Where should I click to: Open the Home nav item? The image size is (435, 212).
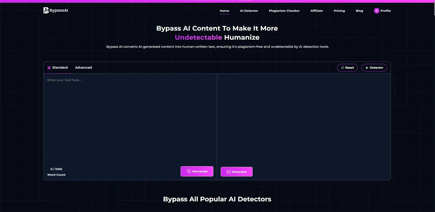[x=224, y=11]
